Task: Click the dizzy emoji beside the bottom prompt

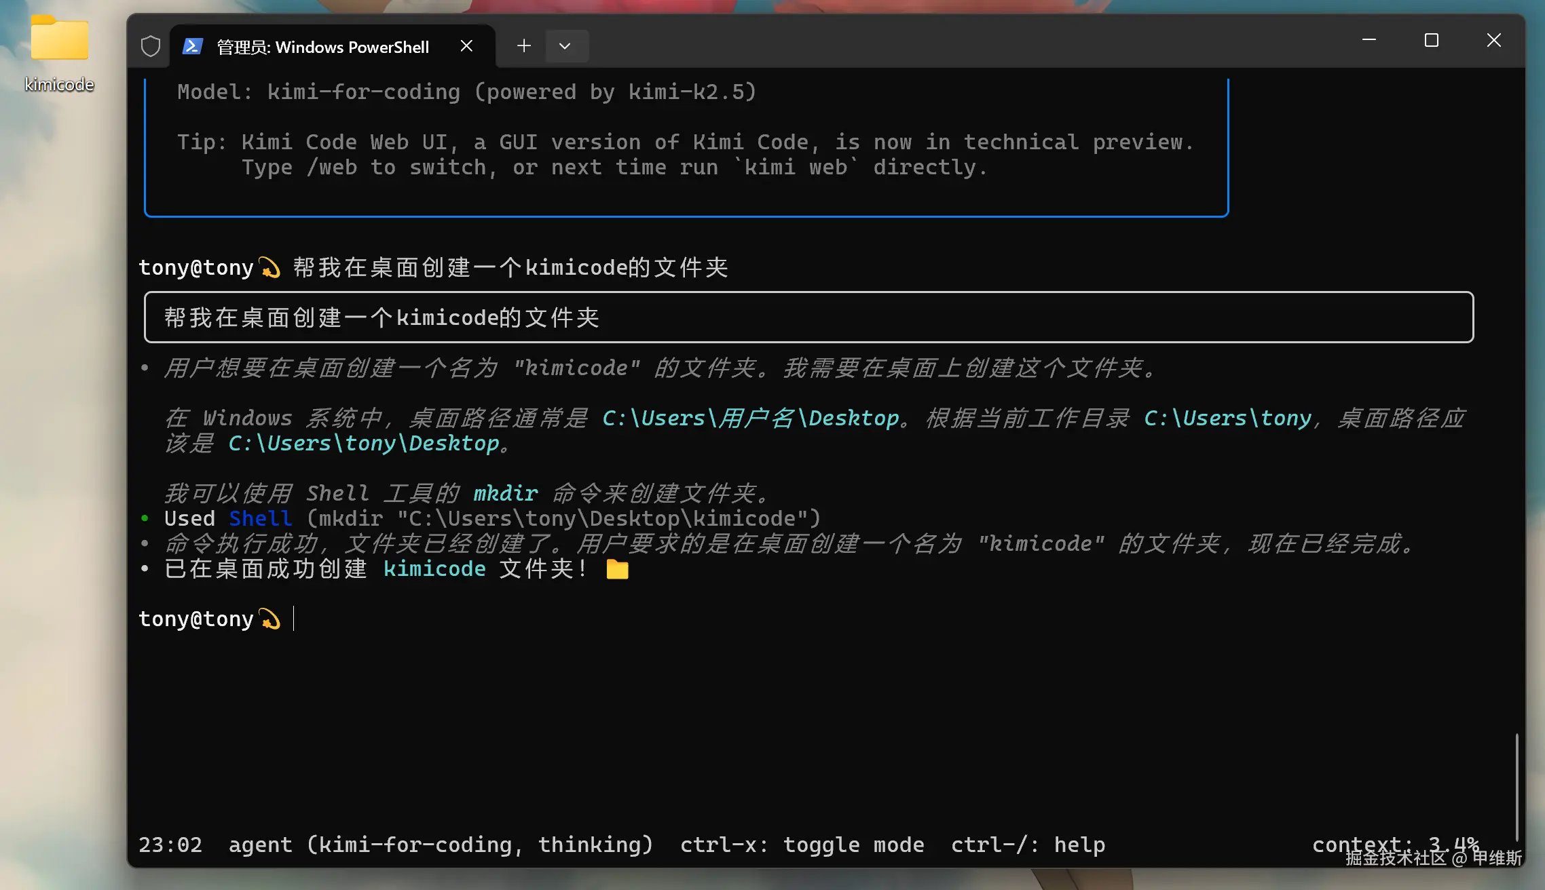Action: [270, 619]
